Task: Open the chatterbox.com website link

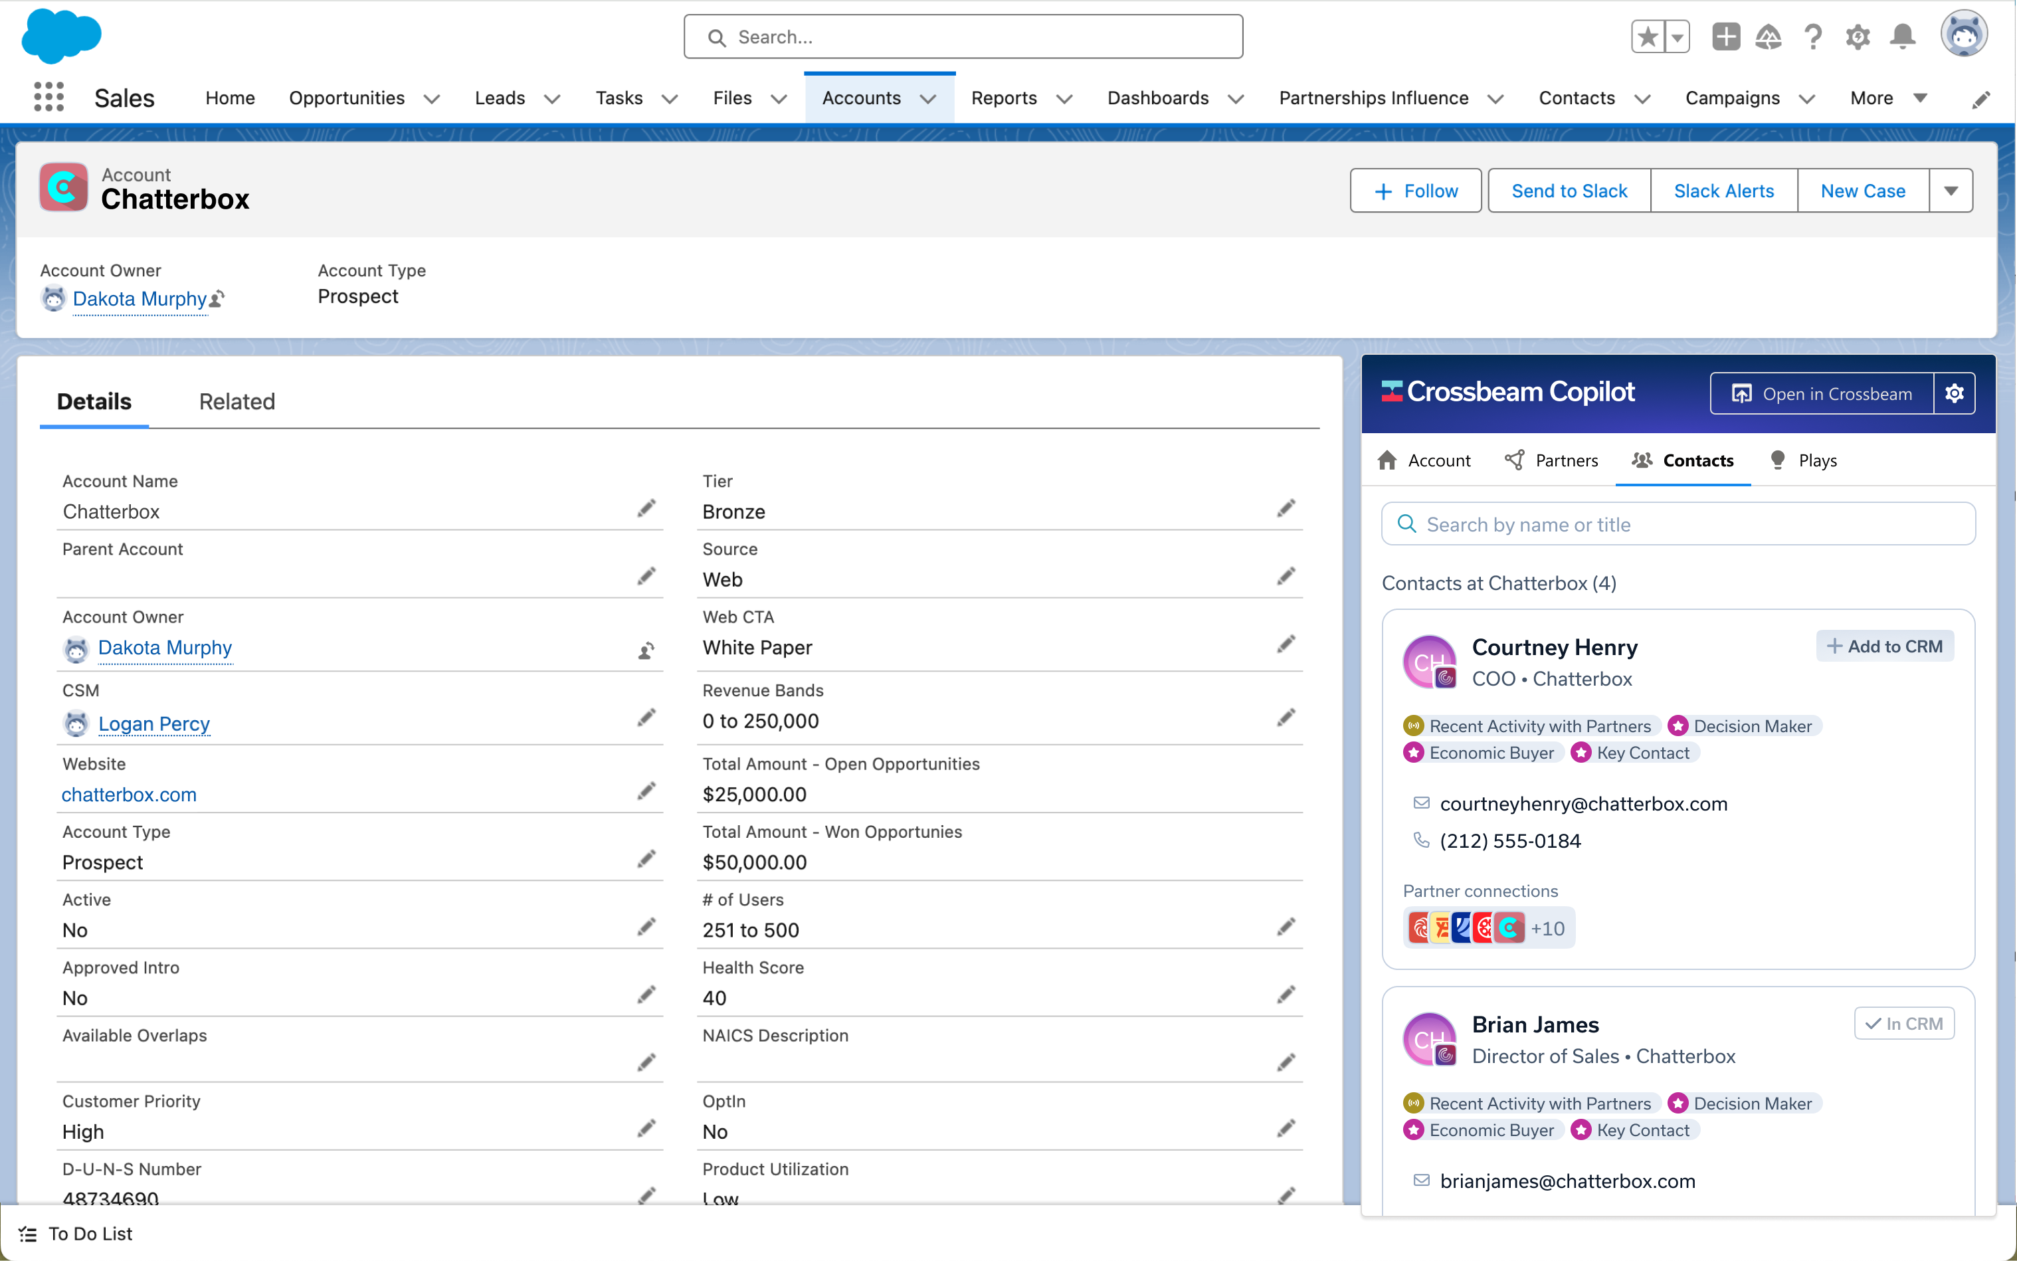Action: [130, 795]
